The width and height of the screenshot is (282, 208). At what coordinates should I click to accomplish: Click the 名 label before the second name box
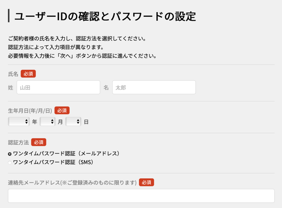[106, 88]
